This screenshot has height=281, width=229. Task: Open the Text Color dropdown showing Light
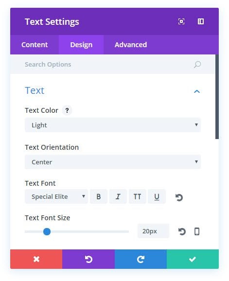113,125
